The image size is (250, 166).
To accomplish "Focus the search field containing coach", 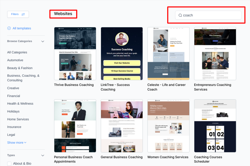I will click(x=208, y=15).
